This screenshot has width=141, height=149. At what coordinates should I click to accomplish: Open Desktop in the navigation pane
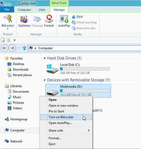click(16, 64)
